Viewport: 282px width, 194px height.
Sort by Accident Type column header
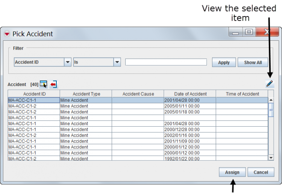click(86, 94)
